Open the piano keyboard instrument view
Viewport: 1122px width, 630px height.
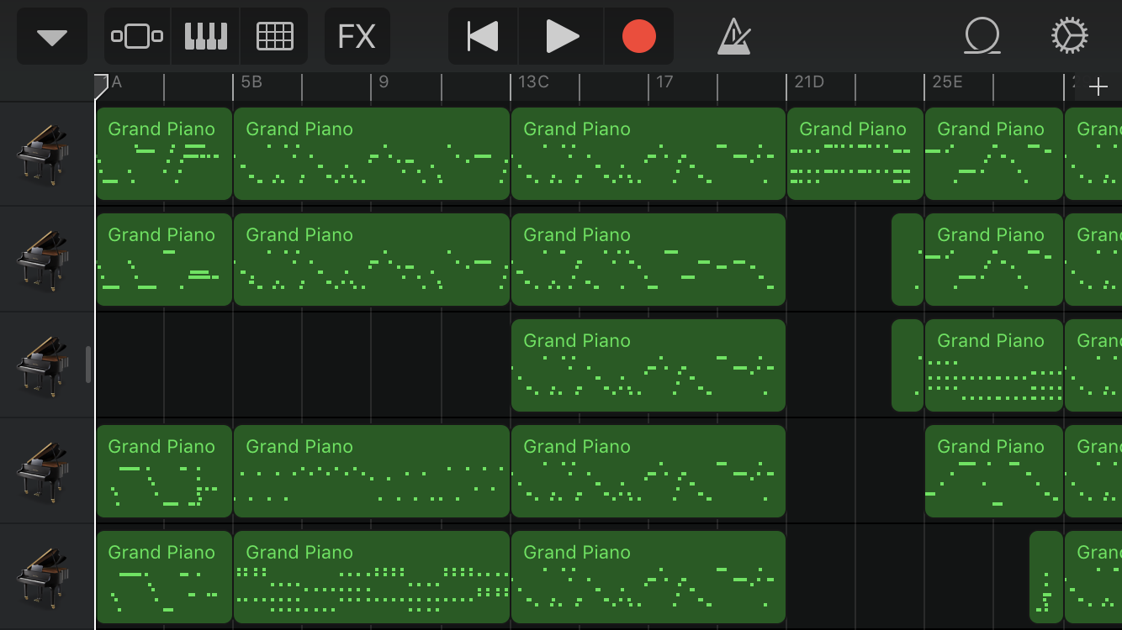pos(206,37)
